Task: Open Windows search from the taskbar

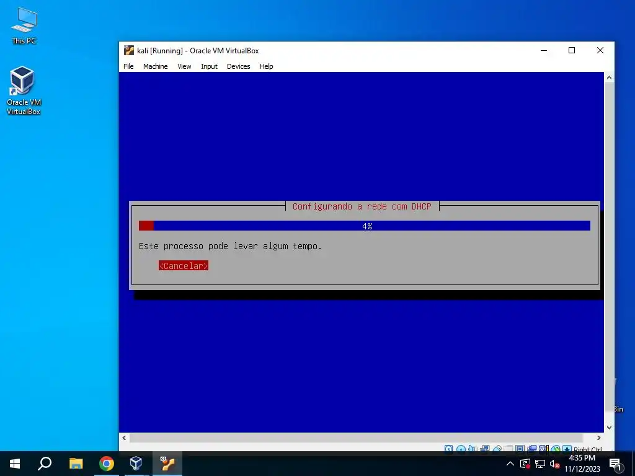Action: pyautogui.click(x=45, y=464)
